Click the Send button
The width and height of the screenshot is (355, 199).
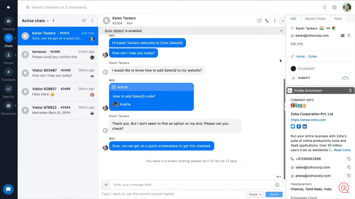pos(274,194)
